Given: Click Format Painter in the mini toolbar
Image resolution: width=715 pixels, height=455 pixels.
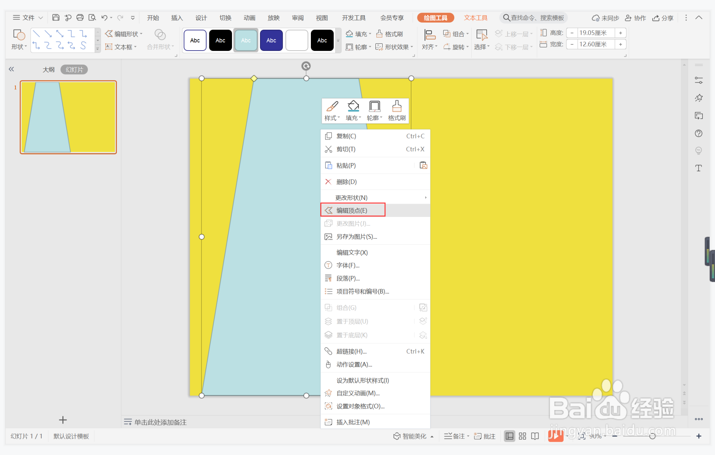Looking at the screenshot, I should (397, 111).
